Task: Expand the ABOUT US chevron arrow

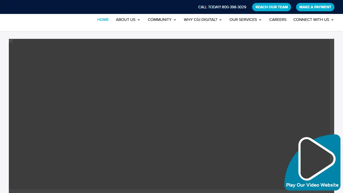Action: [139, 20]
